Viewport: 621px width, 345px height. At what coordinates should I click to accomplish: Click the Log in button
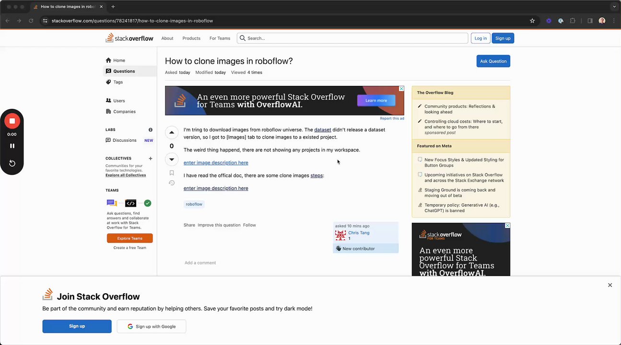[x=480, y=38]
